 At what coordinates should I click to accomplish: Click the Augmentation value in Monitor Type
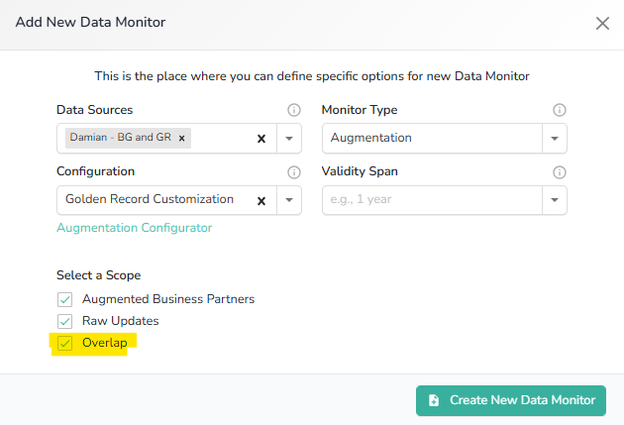[x=371, y=138]
